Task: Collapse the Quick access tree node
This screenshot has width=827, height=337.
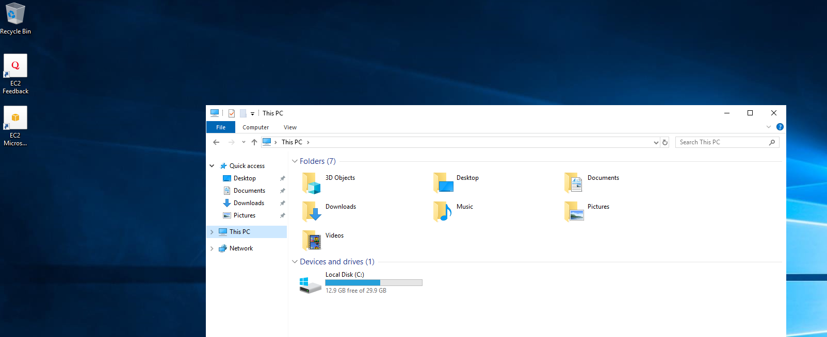Action: pos(212,166)
